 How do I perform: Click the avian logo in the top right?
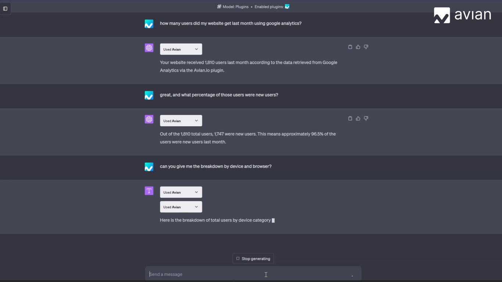click(x=462, y=15)
